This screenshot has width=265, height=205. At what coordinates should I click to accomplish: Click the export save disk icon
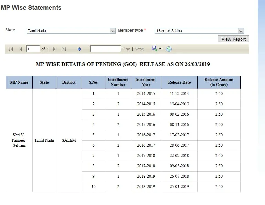[154, 49]
